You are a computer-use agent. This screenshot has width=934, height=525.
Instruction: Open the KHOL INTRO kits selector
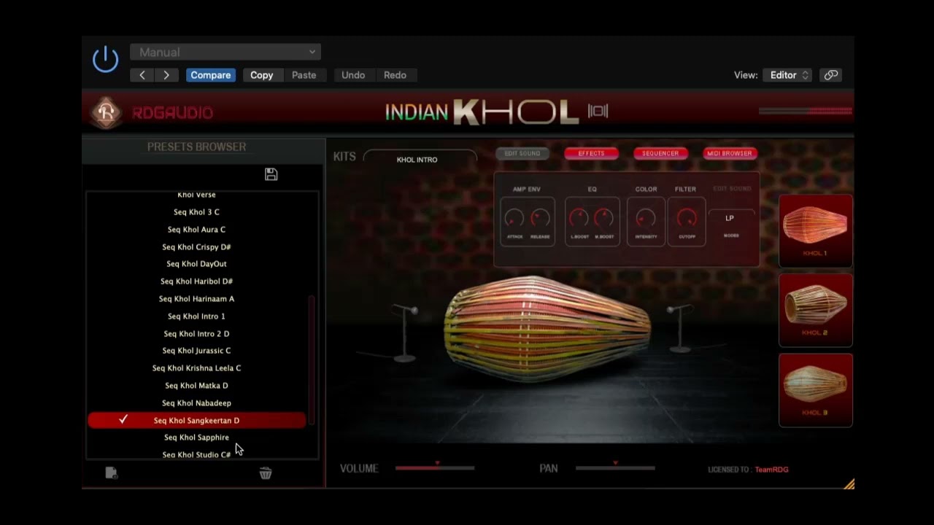tap(420, 159)
